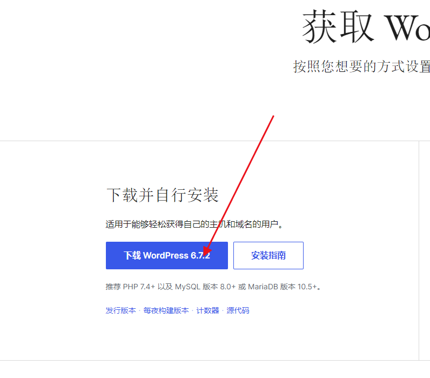
Task: Click the 8.0+ MySQL version text
Action: 227,287
